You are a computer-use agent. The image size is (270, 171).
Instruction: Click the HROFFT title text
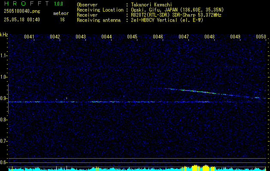(x=27, y=3)
